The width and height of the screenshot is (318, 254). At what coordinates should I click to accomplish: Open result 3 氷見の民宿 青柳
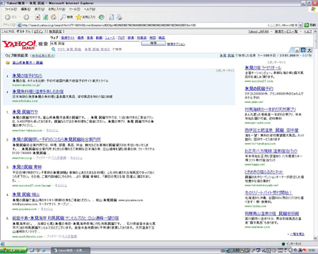tap(27, 167)
